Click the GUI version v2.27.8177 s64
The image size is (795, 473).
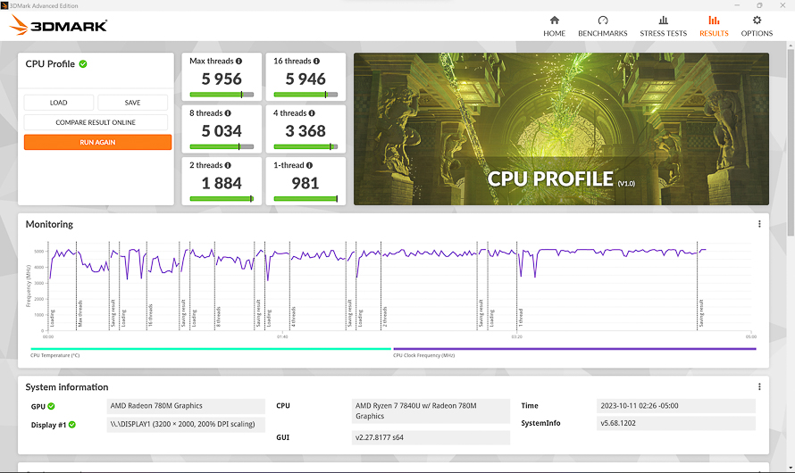pyautogui.click(x=431, y=437)
